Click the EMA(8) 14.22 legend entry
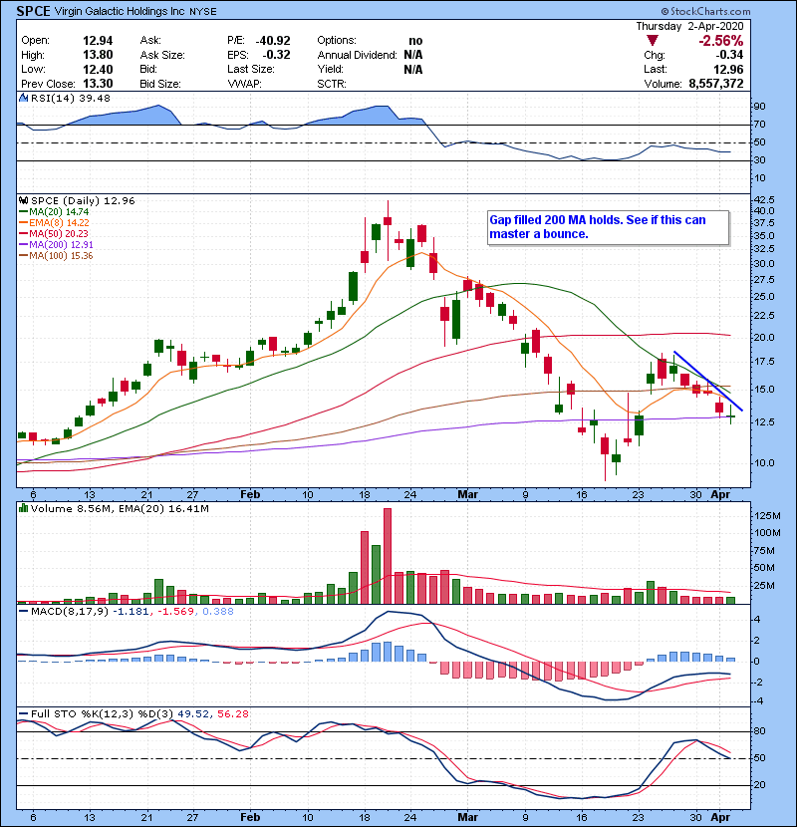This screenshot has height=827, width=797. pyautogui.click(x=54, y=223)
